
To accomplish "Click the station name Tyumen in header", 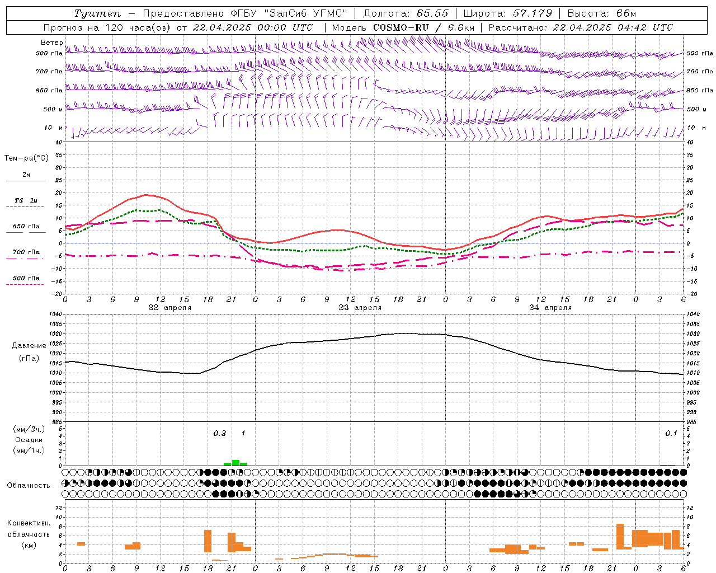I will click(x=97, y=13).
